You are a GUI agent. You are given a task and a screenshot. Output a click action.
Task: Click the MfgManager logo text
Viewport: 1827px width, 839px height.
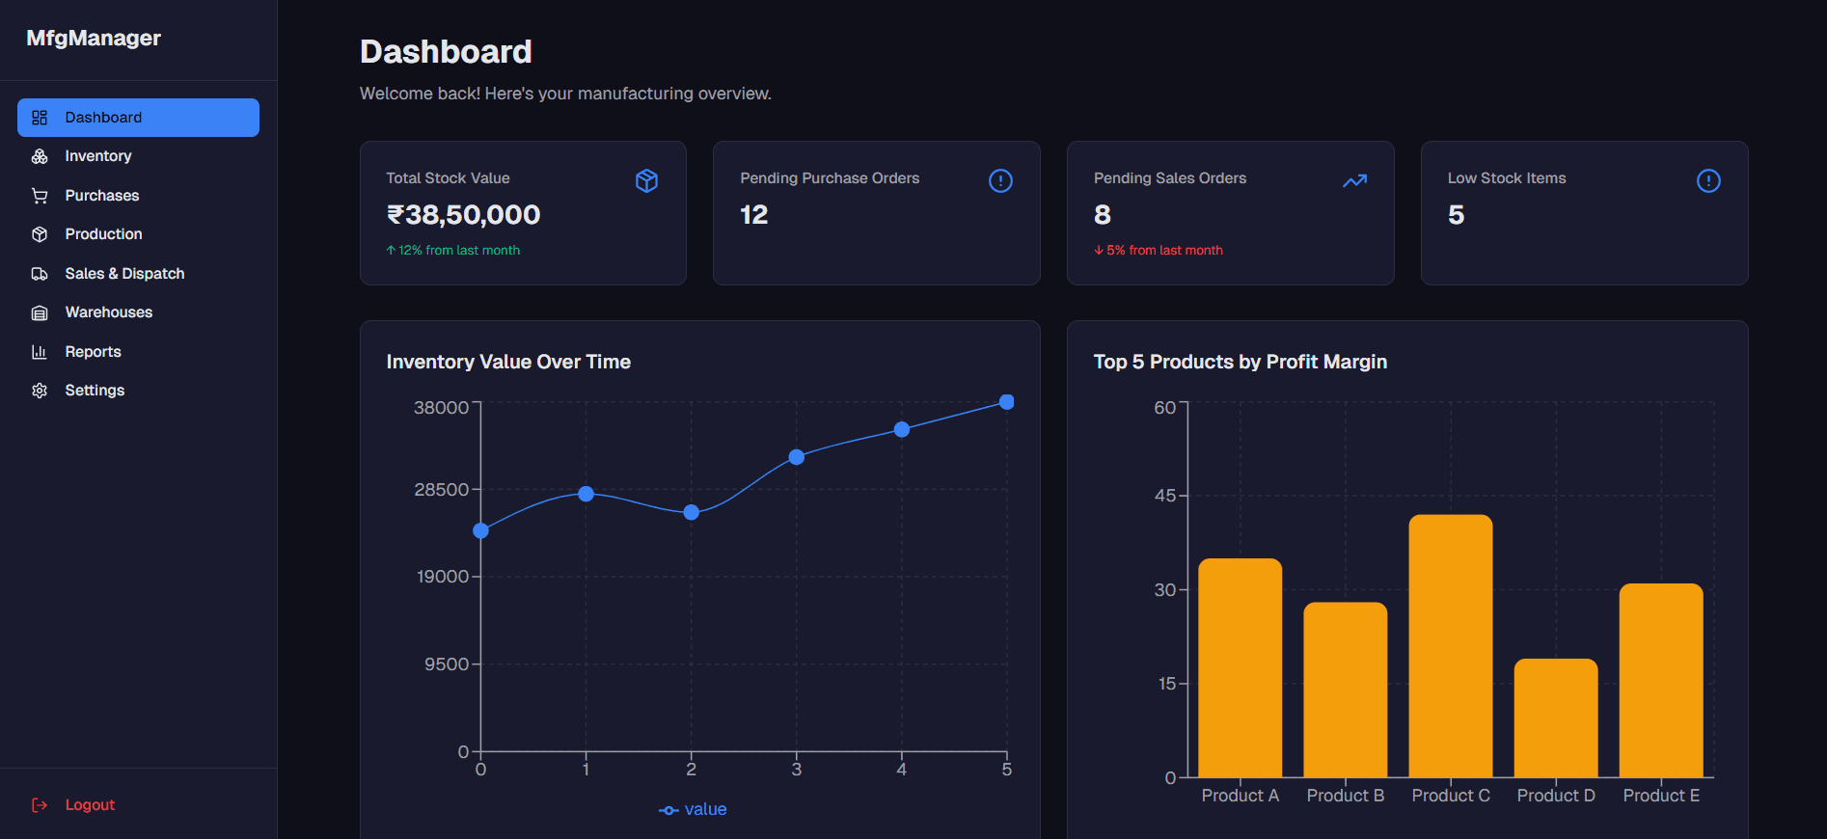(94, 39)
